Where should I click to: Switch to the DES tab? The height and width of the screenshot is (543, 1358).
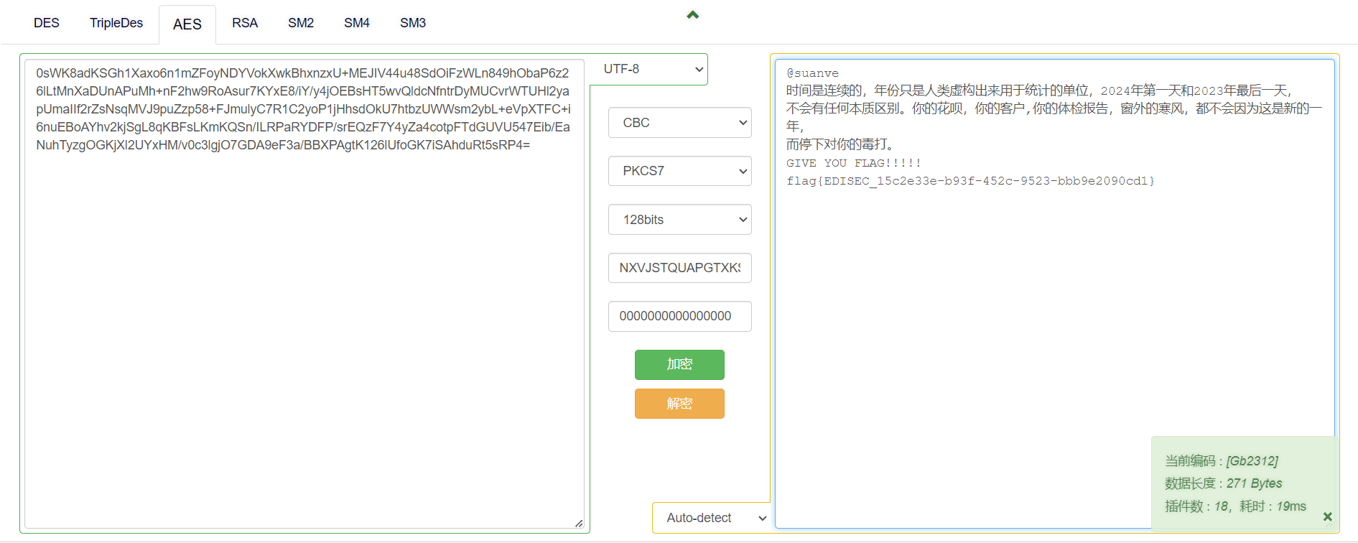click(47, 23)
